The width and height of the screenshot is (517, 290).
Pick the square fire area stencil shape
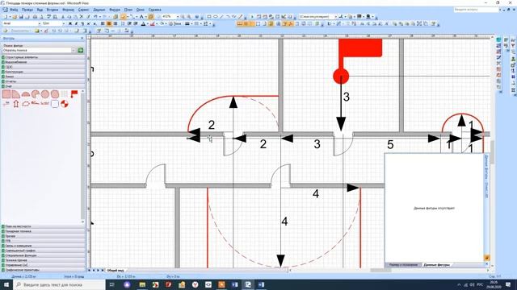pyautogui.click(x=6, y=94)
